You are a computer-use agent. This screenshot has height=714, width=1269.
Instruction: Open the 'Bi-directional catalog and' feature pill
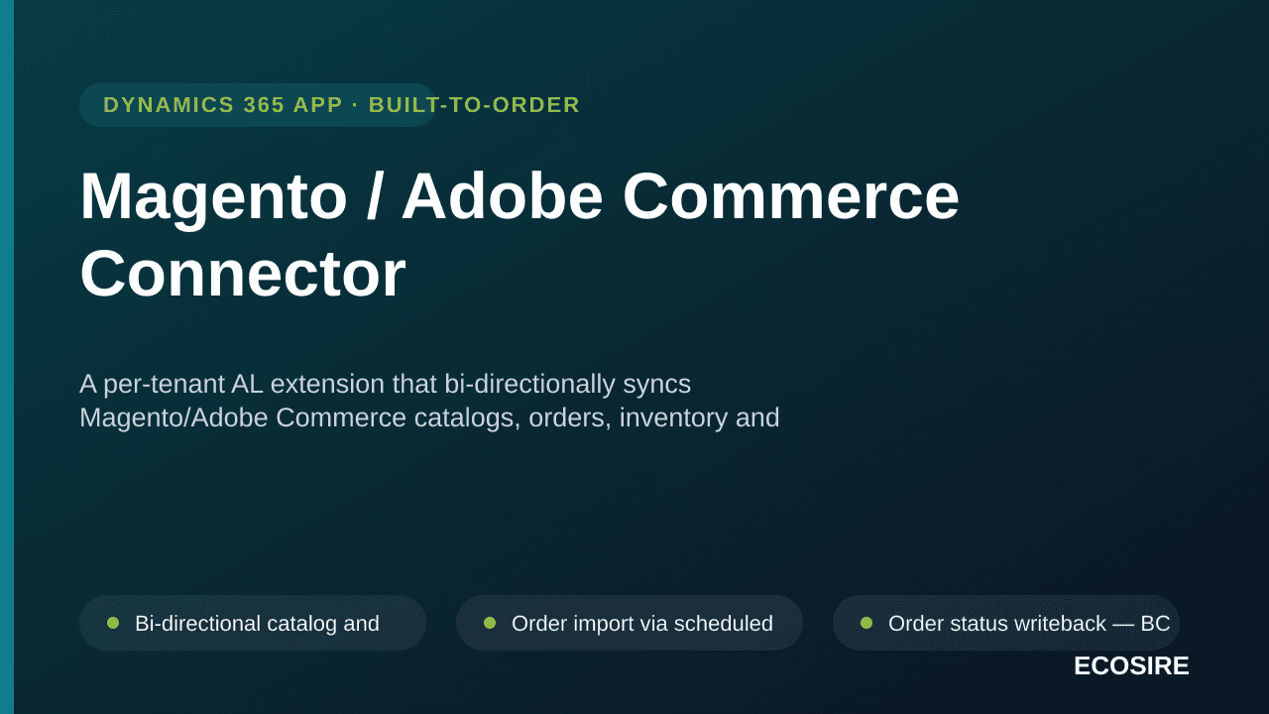coord(253,623)
